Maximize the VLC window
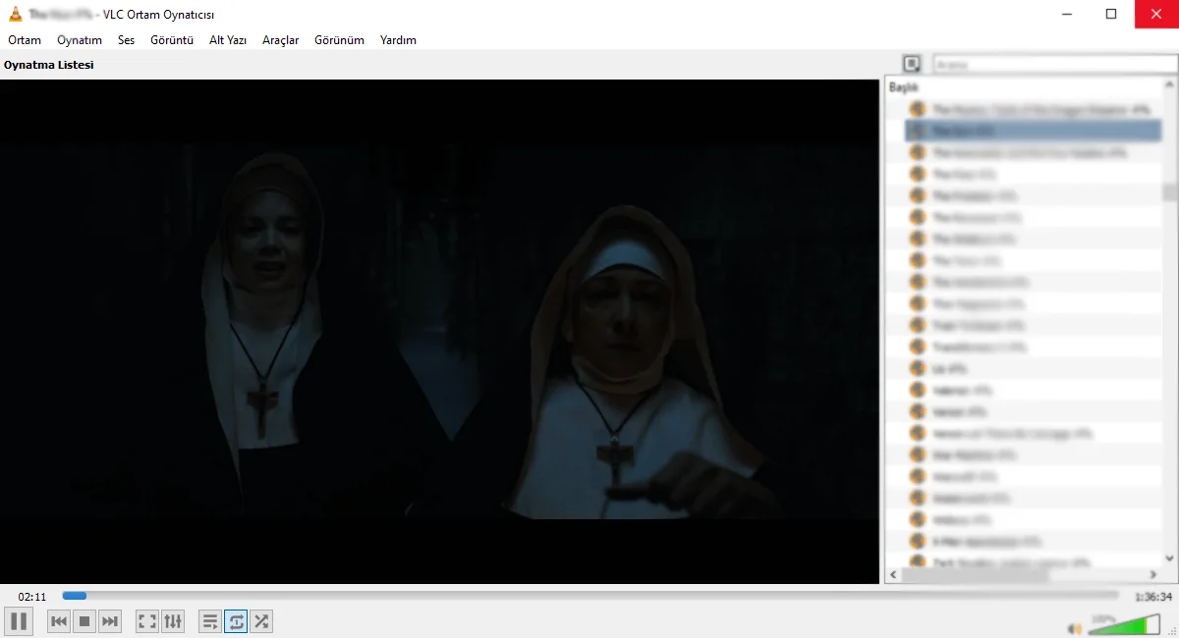The image size is (1179, 638). tap(1111, 14)
